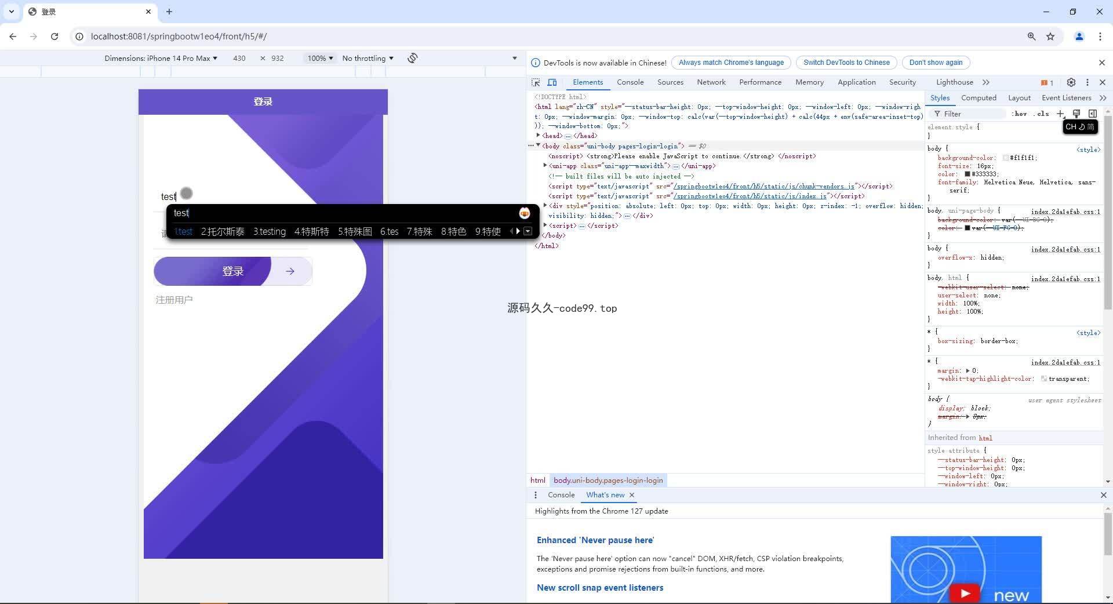Screen dimensions: 1113x604
Task: Click Switch DevTools to Chinese button
Action: (x=846, y=63)
